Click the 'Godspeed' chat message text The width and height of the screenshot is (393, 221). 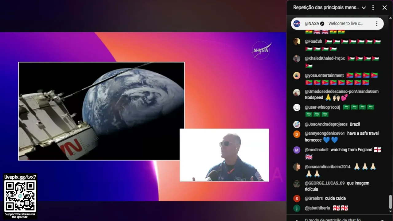click(314, 98)
